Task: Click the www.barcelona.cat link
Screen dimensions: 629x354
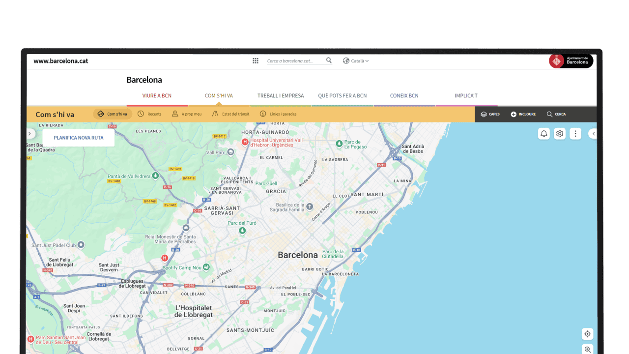Action: 61,61
